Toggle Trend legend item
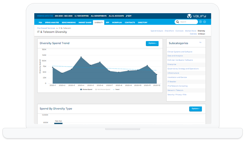Image resolution: width=245 pixels, height=141 pixels. pyautogui.click(x=116, y=90)
